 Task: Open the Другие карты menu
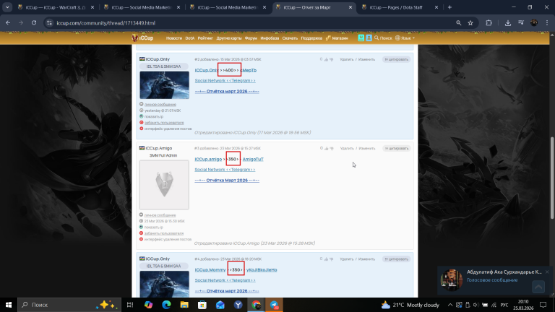[x=228, y=38]
